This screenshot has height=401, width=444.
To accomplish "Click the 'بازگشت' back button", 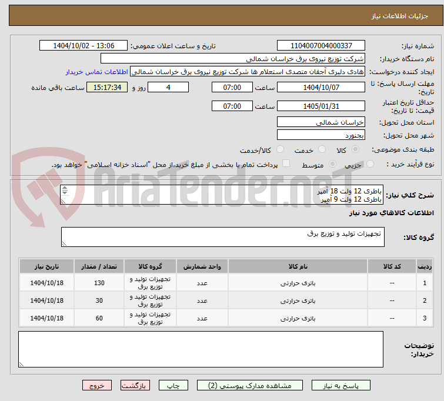I will (x=135, y=386).
